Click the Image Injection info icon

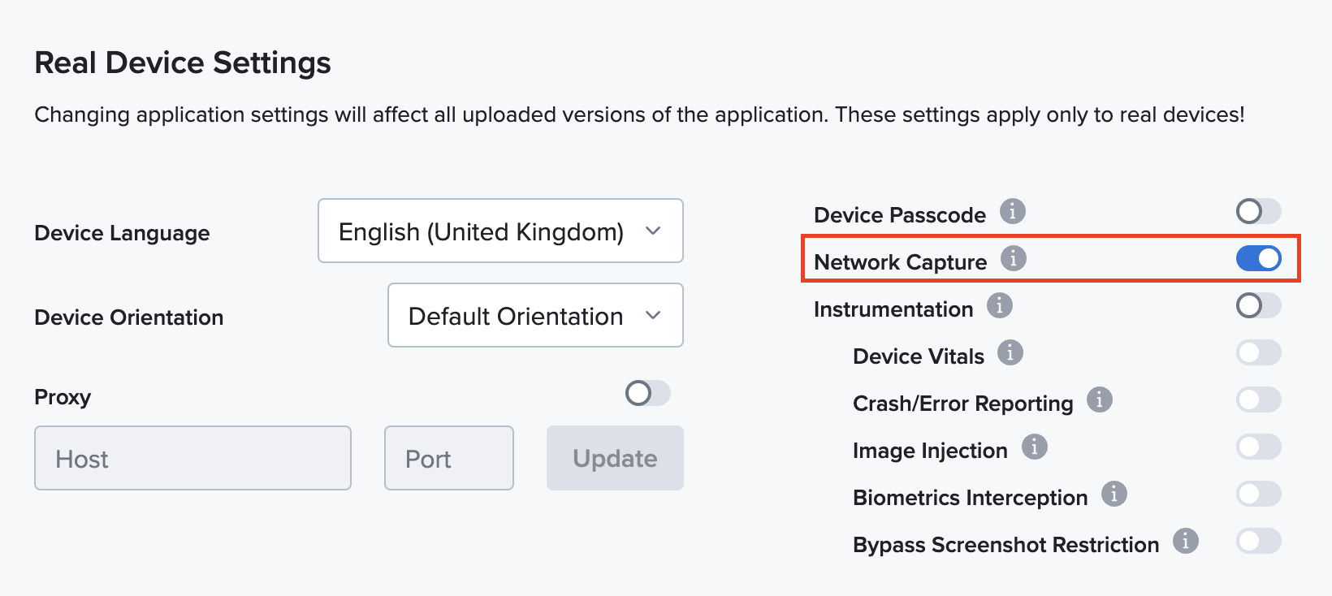point(1035,447)
